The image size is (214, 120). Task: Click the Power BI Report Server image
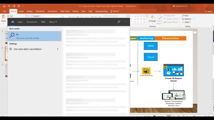tap(174, 70)
